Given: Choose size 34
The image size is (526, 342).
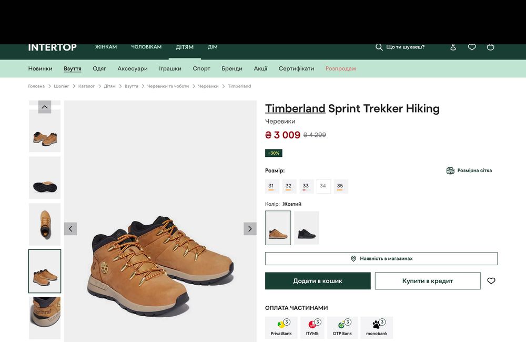Looking at the screenshot, I should click(323, 186).
